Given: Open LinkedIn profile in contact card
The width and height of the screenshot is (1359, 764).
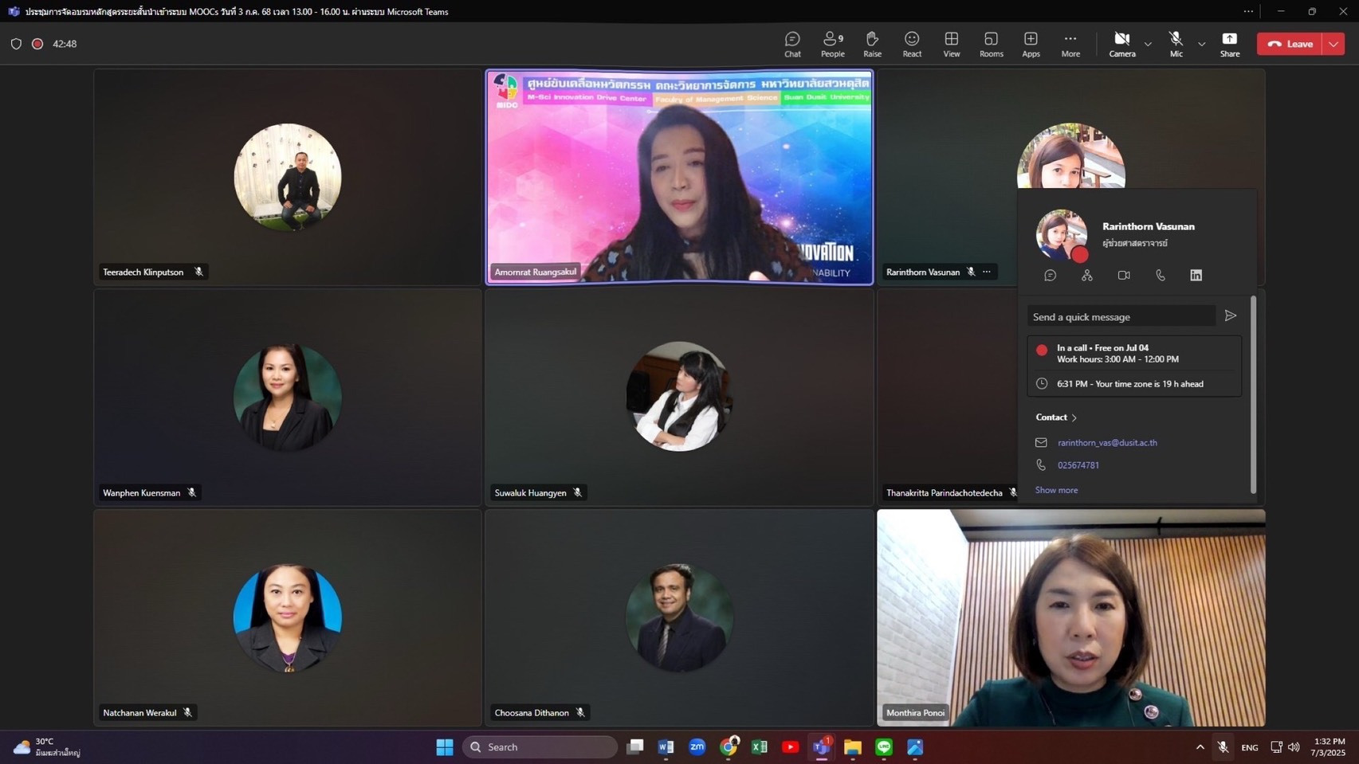Looking at the screenshot, I should click(1196, 275).
